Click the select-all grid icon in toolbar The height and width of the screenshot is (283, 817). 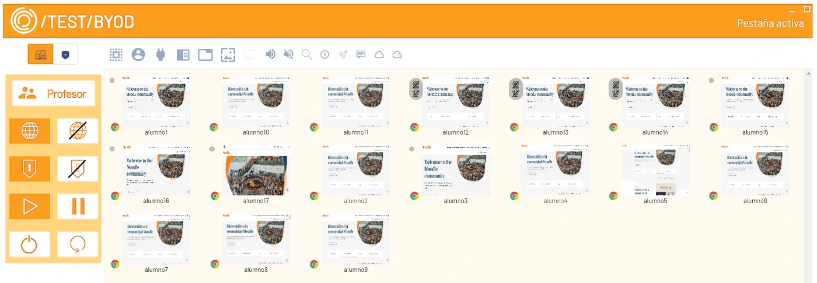click(116, 55)
